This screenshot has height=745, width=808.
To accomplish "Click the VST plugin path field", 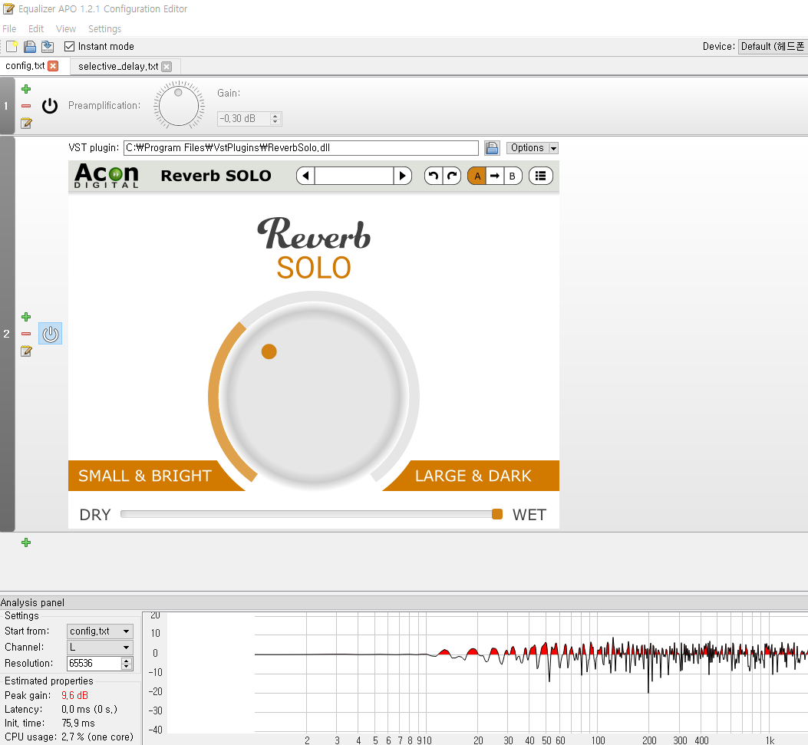I will point(301,148).
